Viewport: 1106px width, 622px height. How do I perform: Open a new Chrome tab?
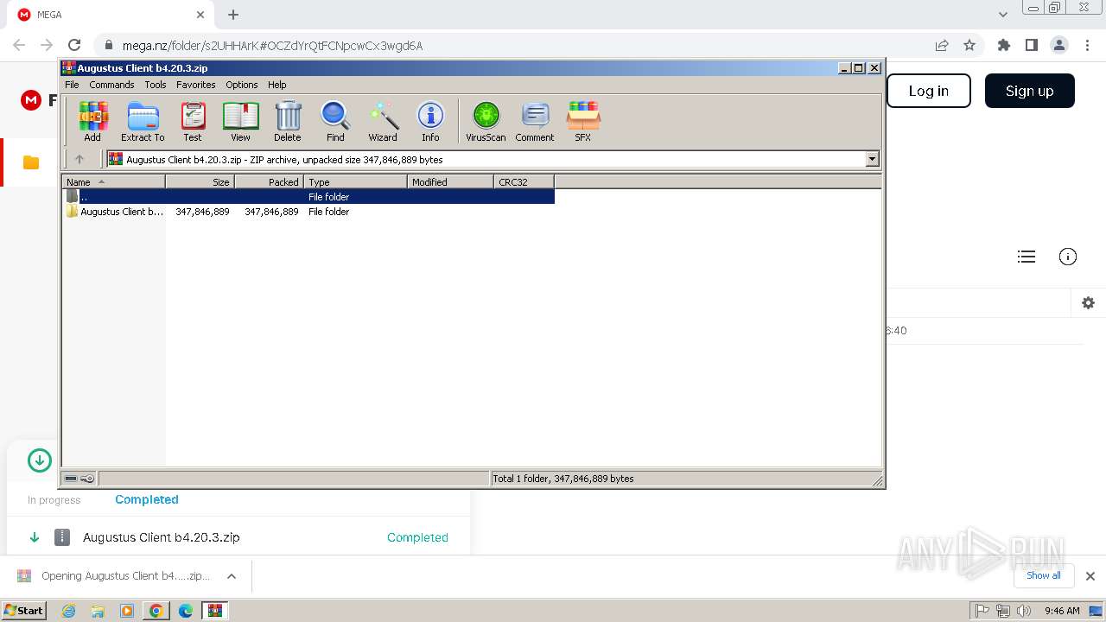tap(233, 15)
